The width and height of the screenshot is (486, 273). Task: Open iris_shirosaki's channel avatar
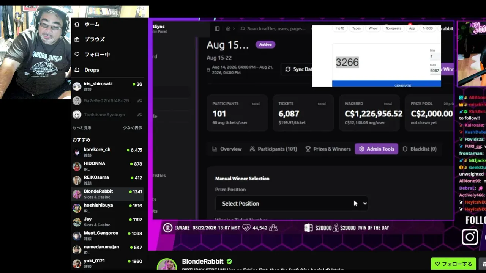pos(77,86)
